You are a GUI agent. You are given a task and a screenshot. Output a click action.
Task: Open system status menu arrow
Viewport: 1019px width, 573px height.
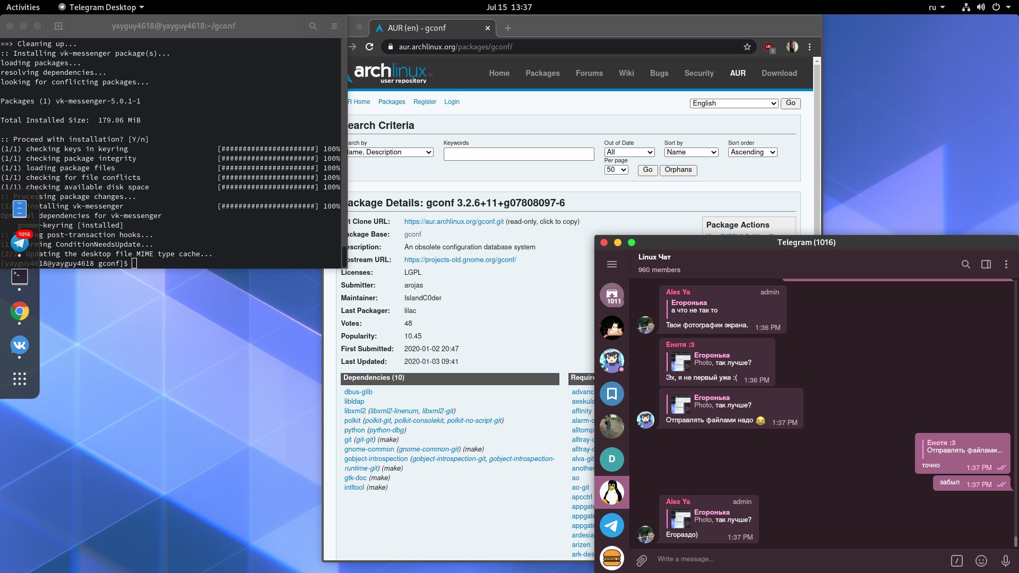click(x=1008, y=7)
